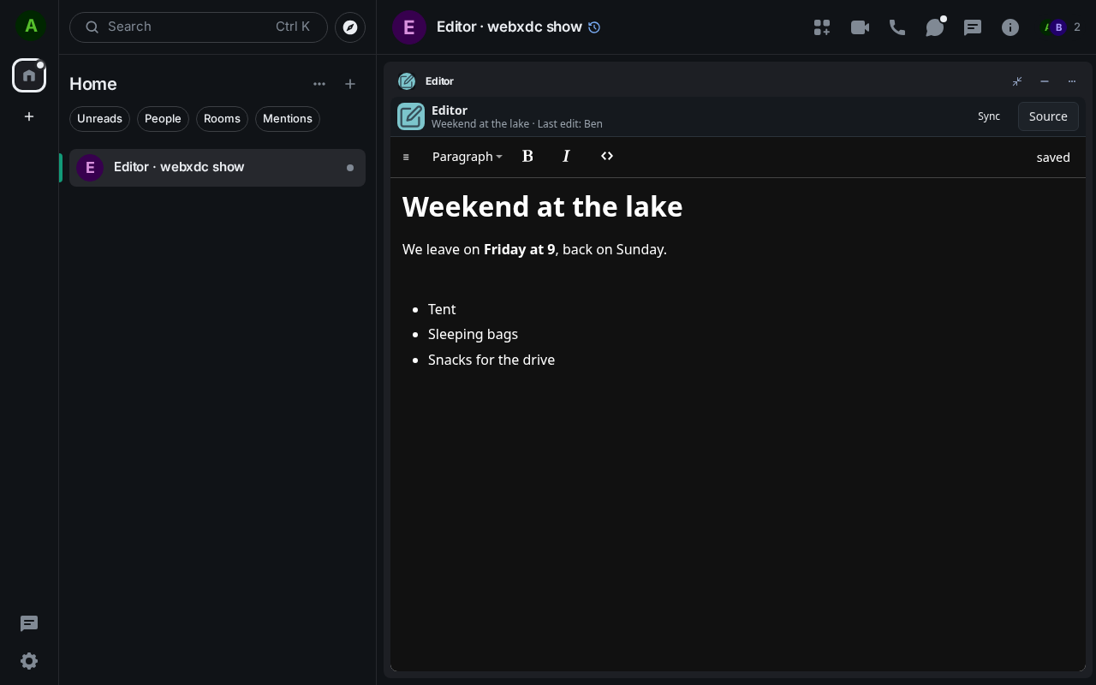This screenshot has width=1096, height=685.
Task: Toggle bold formatting in Editor toolbar
Action: [527, 156]
